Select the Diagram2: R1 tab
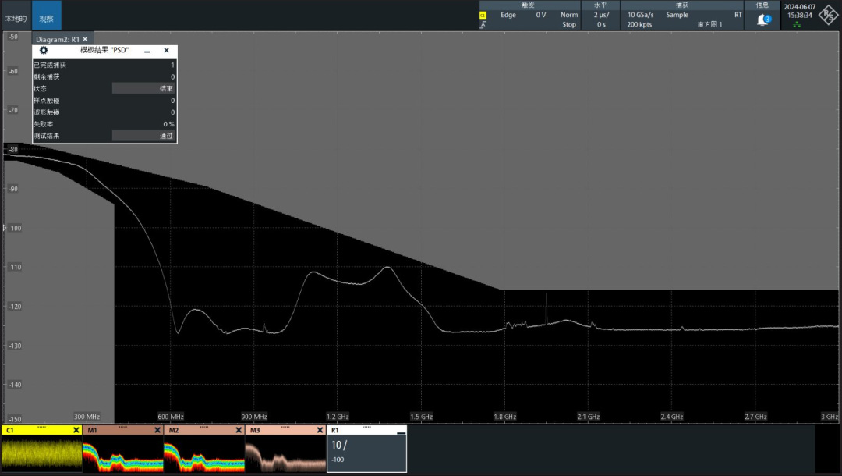 click(58, 39)
